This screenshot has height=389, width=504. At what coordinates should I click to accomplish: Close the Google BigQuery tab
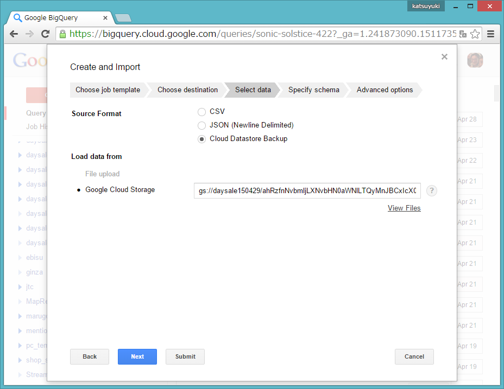click(105, 18)
